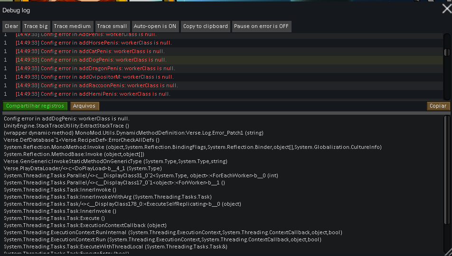Viewport: 452px width, 256px height.
Task: Copy log to clipboard
Action: tap(206, 26)
